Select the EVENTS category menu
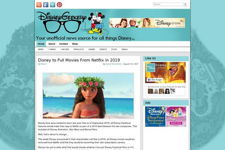225x150 pixels. (x=103, y=49)
